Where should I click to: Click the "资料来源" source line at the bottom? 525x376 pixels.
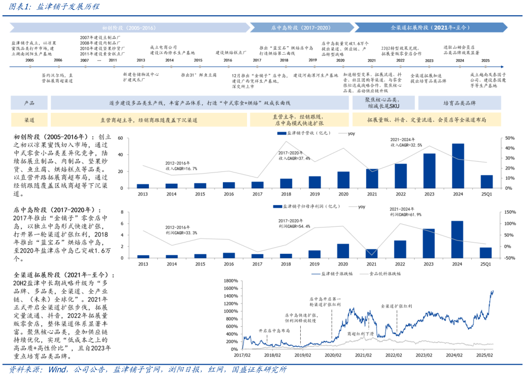tap(148, 369)
